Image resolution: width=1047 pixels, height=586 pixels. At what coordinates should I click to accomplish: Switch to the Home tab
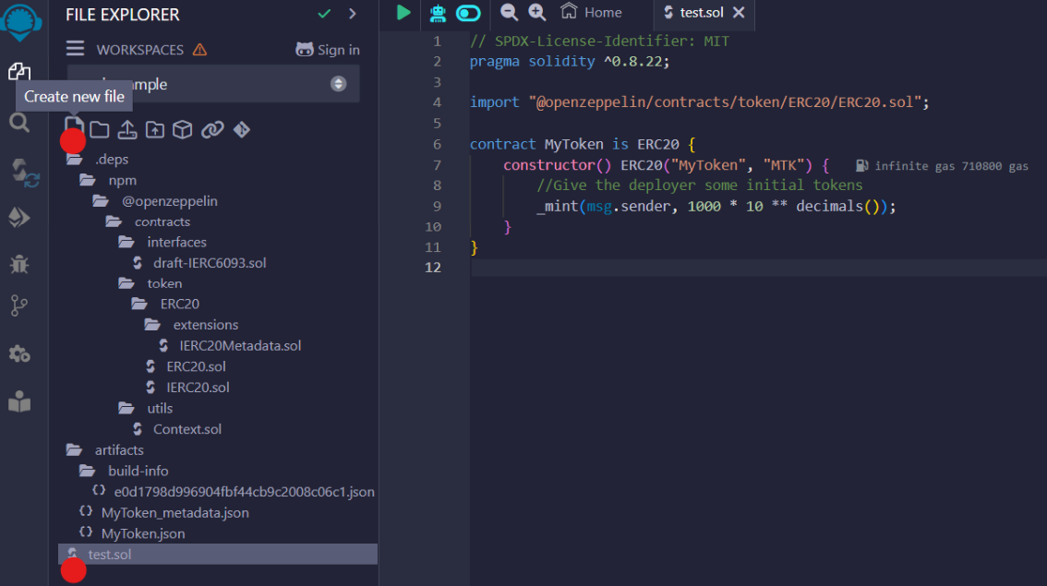point(591,13)
